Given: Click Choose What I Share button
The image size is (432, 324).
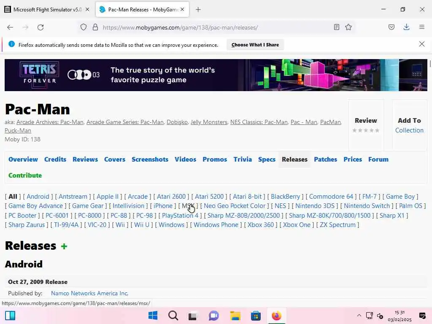Looking at the screenshot, I should pyautogui.click(x=255, y=45).
